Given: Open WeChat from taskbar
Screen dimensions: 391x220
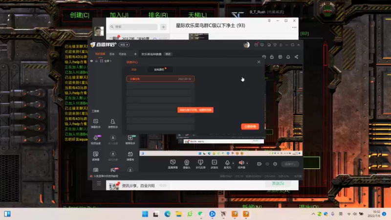Looking at the screenshot, I should [x=201, y=214].
